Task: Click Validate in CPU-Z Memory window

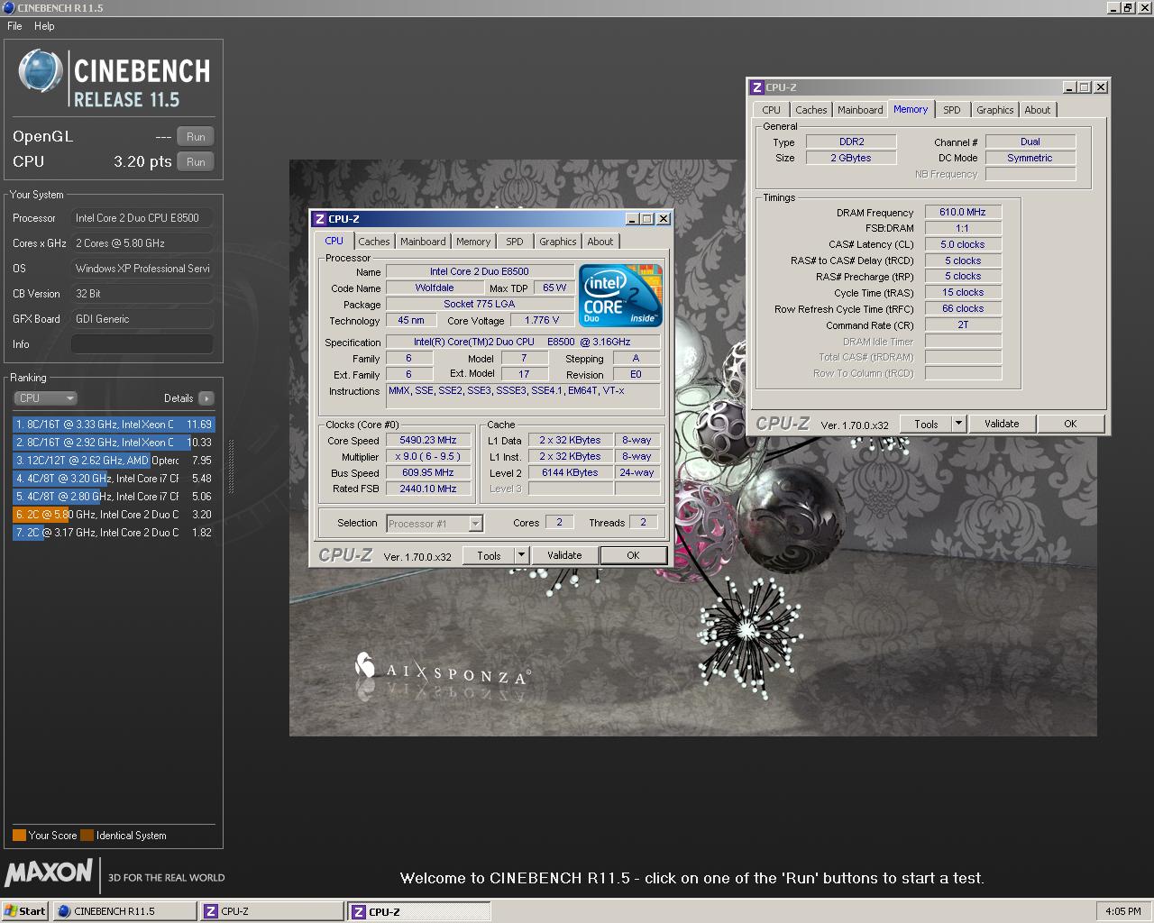Action: [x=1002, y=425]
